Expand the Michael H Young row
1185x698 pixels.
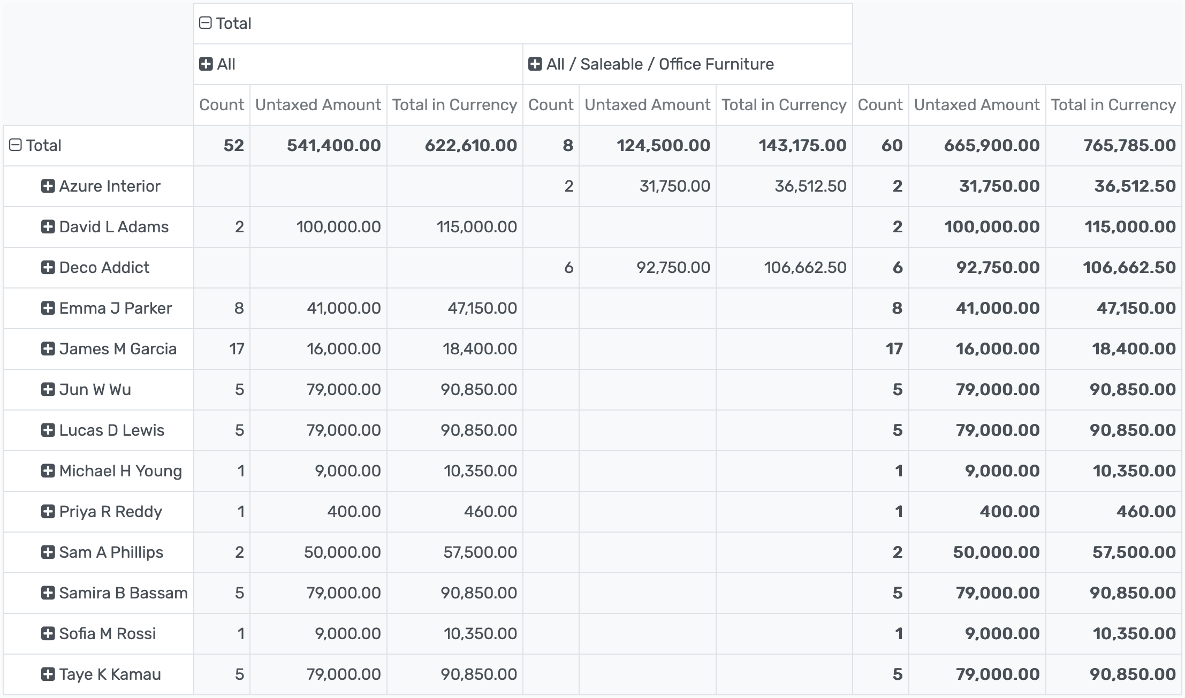(48, 471)
